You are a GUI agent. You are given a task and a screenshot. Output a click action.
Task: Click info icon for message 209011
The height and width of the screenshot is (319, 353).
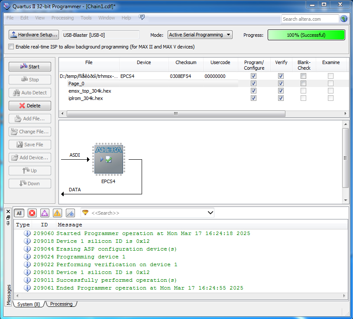pos(27,280)
